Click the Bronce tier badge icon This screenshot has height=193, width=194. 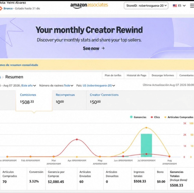coord(1,8)
